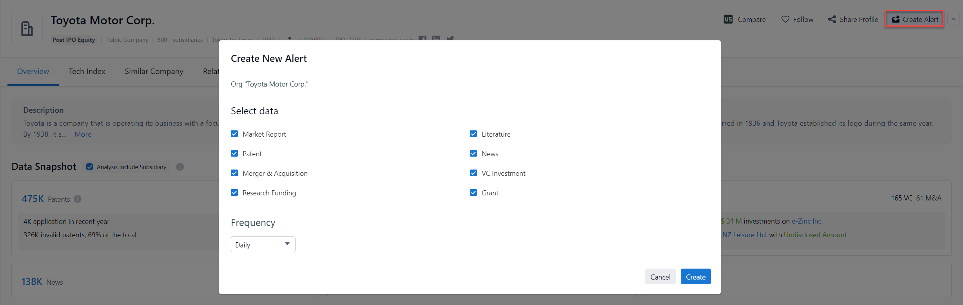Toggle the Research Funding checkbox

tap(234, 193)
